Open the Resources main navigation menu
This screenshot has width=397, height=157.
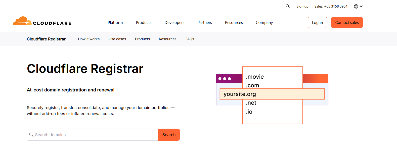[x=234, y=23]
